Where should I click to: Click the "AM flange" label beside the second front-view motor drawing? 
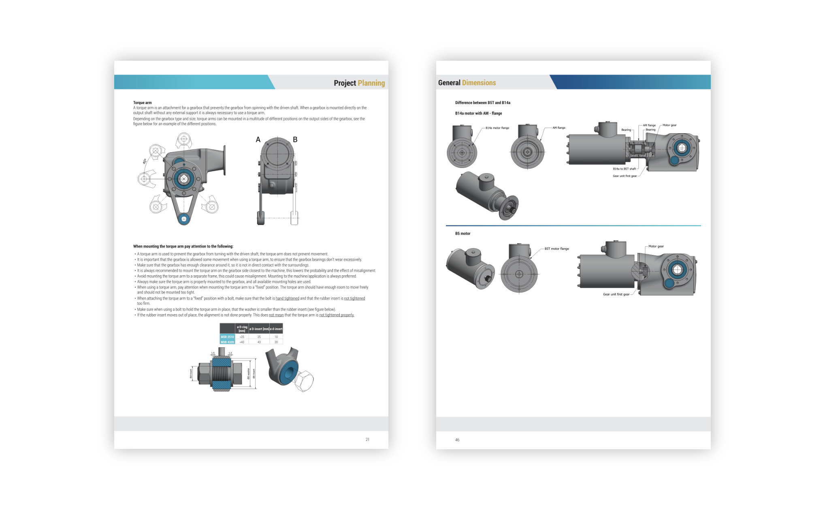click(x=559, y=127)
